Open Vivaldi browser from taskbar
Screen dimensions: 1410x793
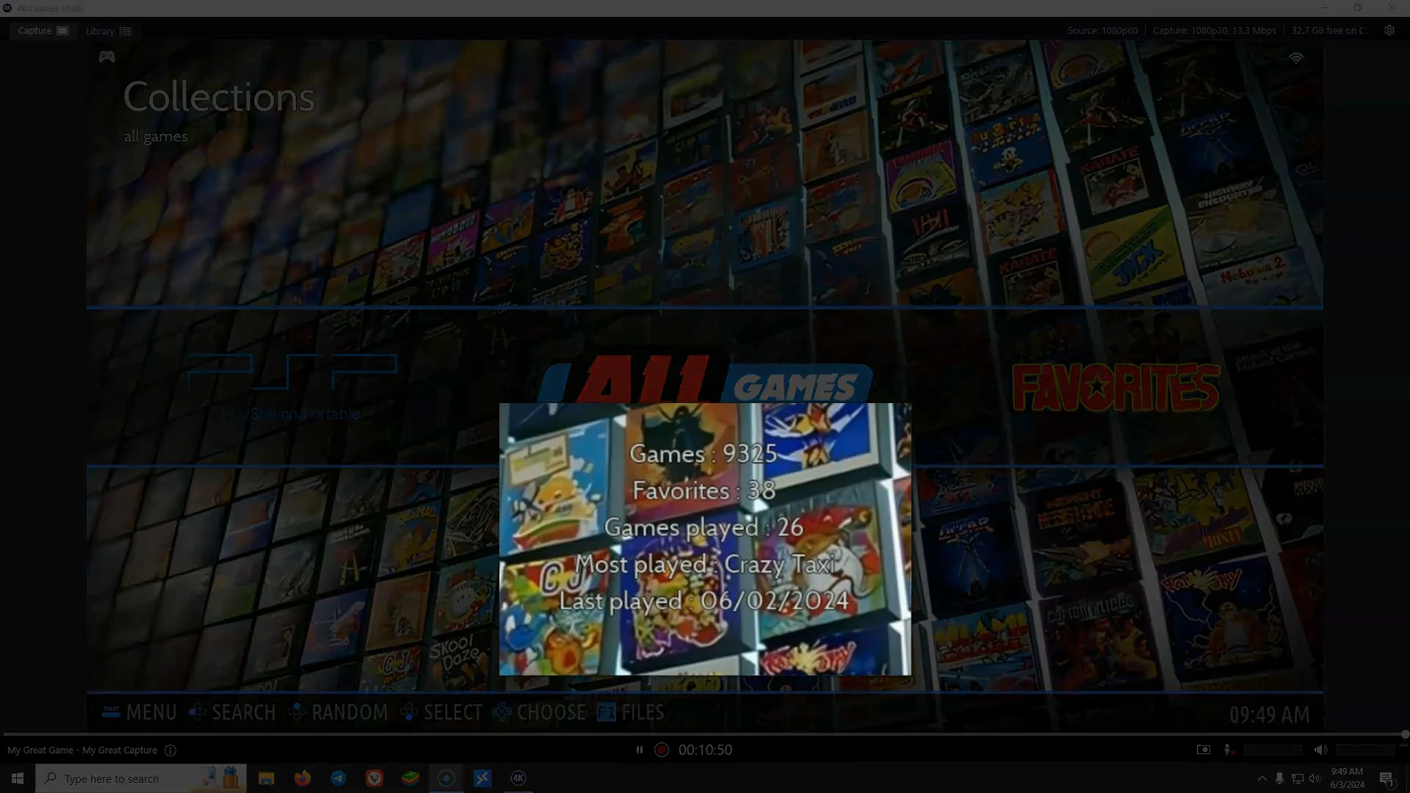374,778
